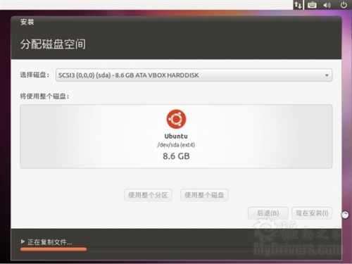Open the sound volume indicator

tap(327, 5)
